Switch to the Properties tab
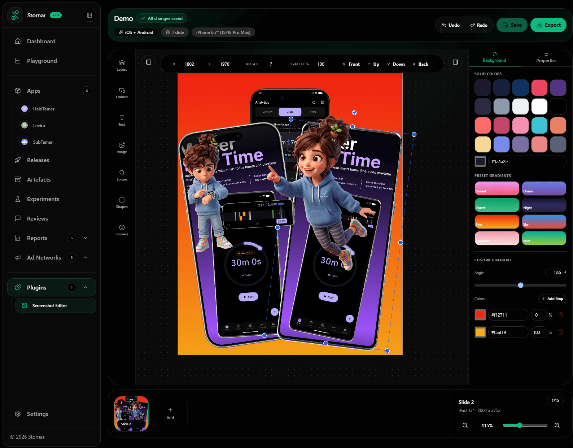The width and height of the screenshot is (573, 448). click(x=546, y=57)
